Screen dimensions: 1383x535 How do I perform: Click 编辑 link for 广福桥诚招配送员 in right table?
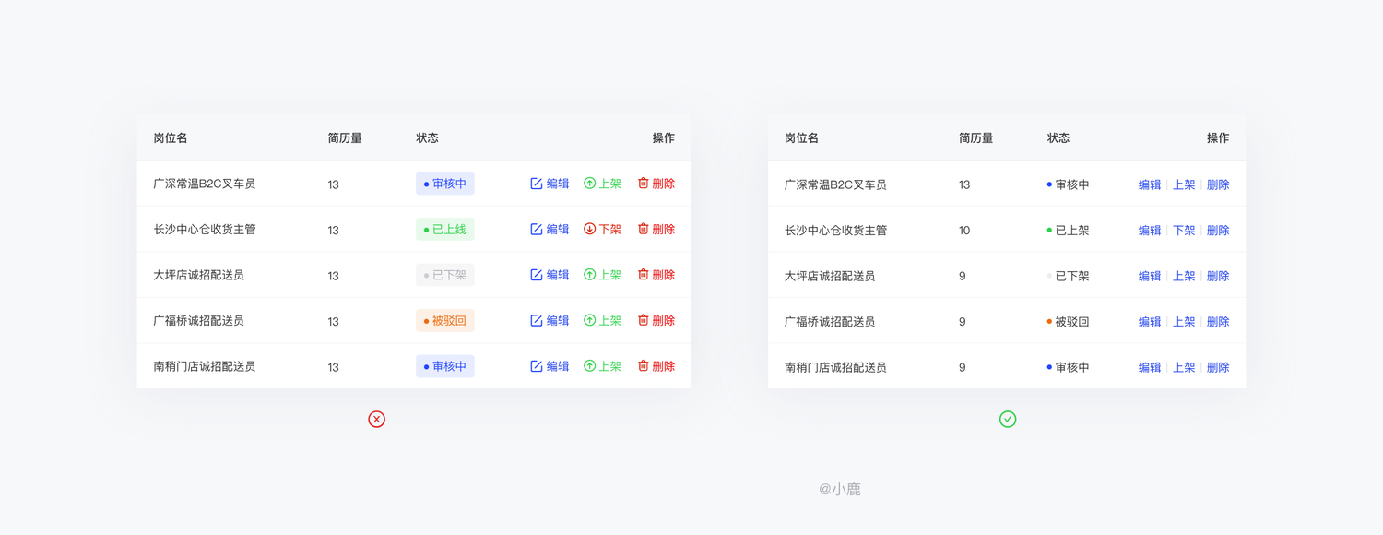1150,322
